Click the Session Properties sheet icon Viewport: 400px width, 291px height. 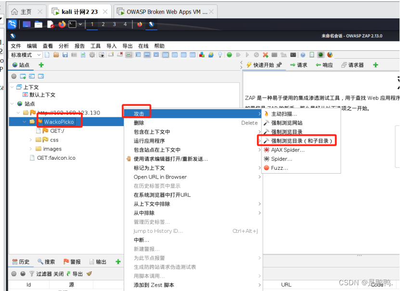[83, 55]
